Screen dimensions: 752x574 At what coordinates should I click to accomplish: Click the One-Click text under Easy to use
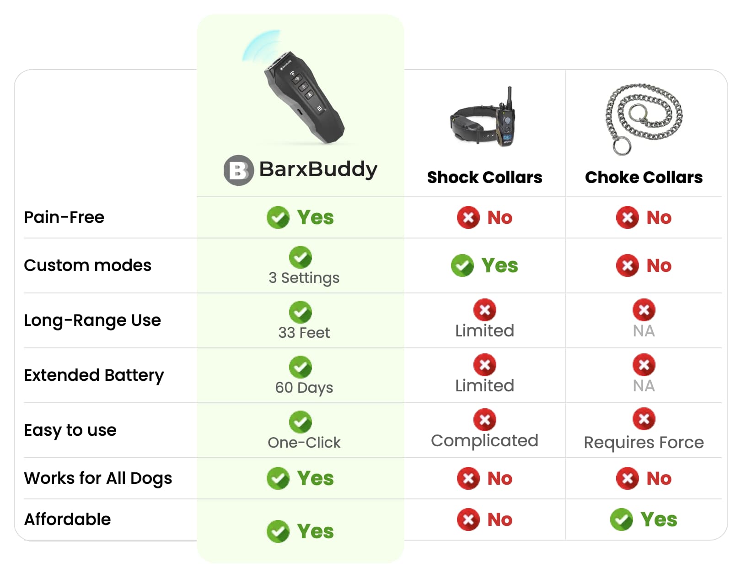click(x=304, y=443)
